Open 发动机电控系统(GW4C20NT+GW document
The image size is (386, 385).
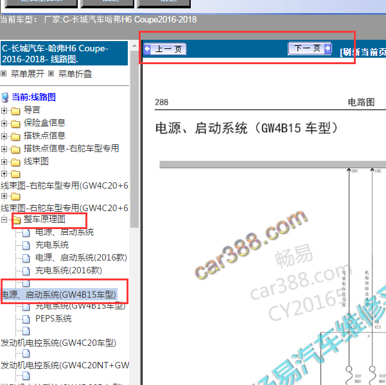tap(65, 365)
